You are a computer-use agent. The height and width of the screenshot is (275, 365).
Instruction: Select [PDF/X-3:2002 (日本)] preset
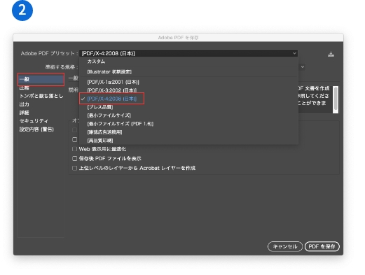coord(112,90)
